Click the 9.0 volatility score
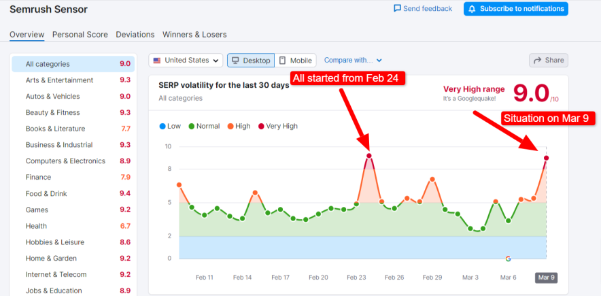This screenshot has width=601, height=296. 532,93
